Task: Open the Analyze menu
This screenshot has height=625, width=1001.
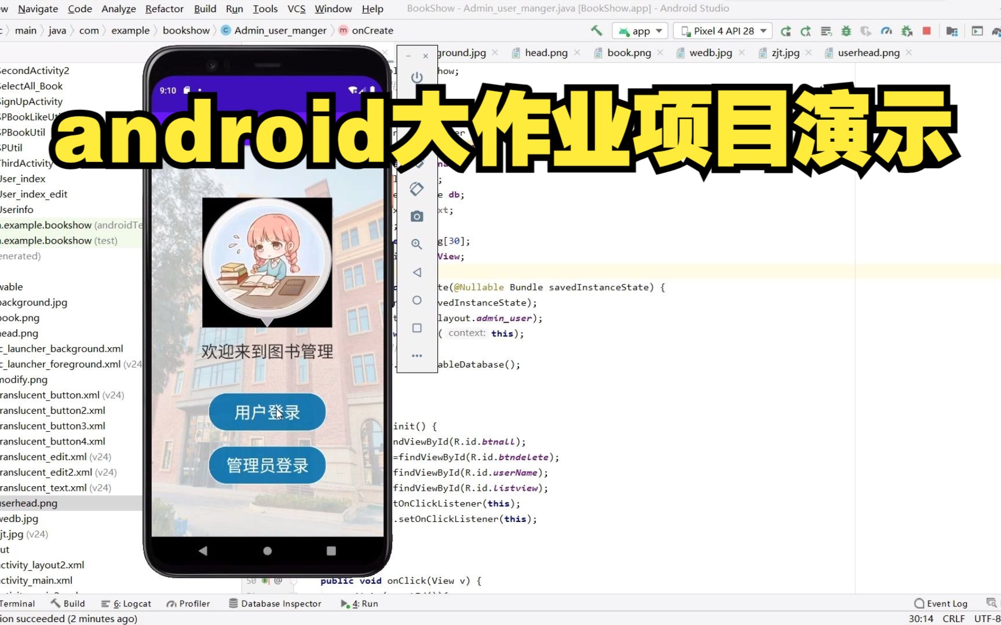Action: click(x=119, y=9)
